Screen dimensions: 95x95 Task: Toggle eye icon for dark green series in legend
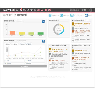tap(26, 63)
